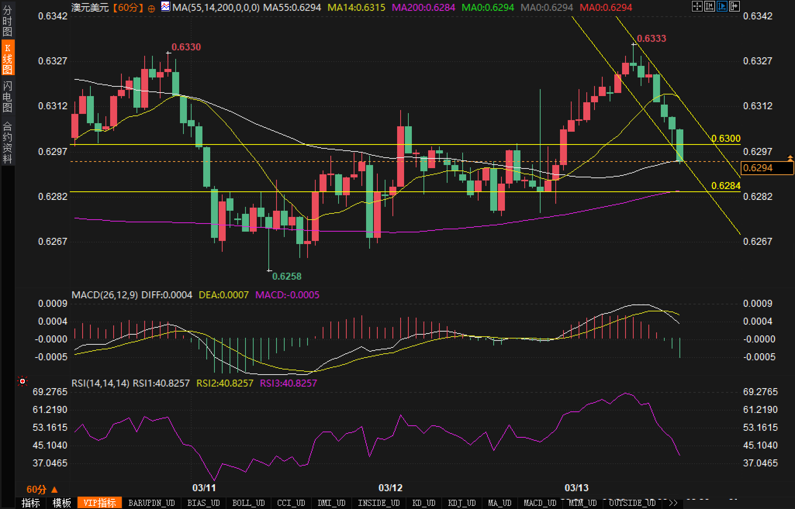The width and height of the screenshot is (795, 509).
Task: Click the four-way crosshair toolbar icon
Action: (x=697, y=6)
